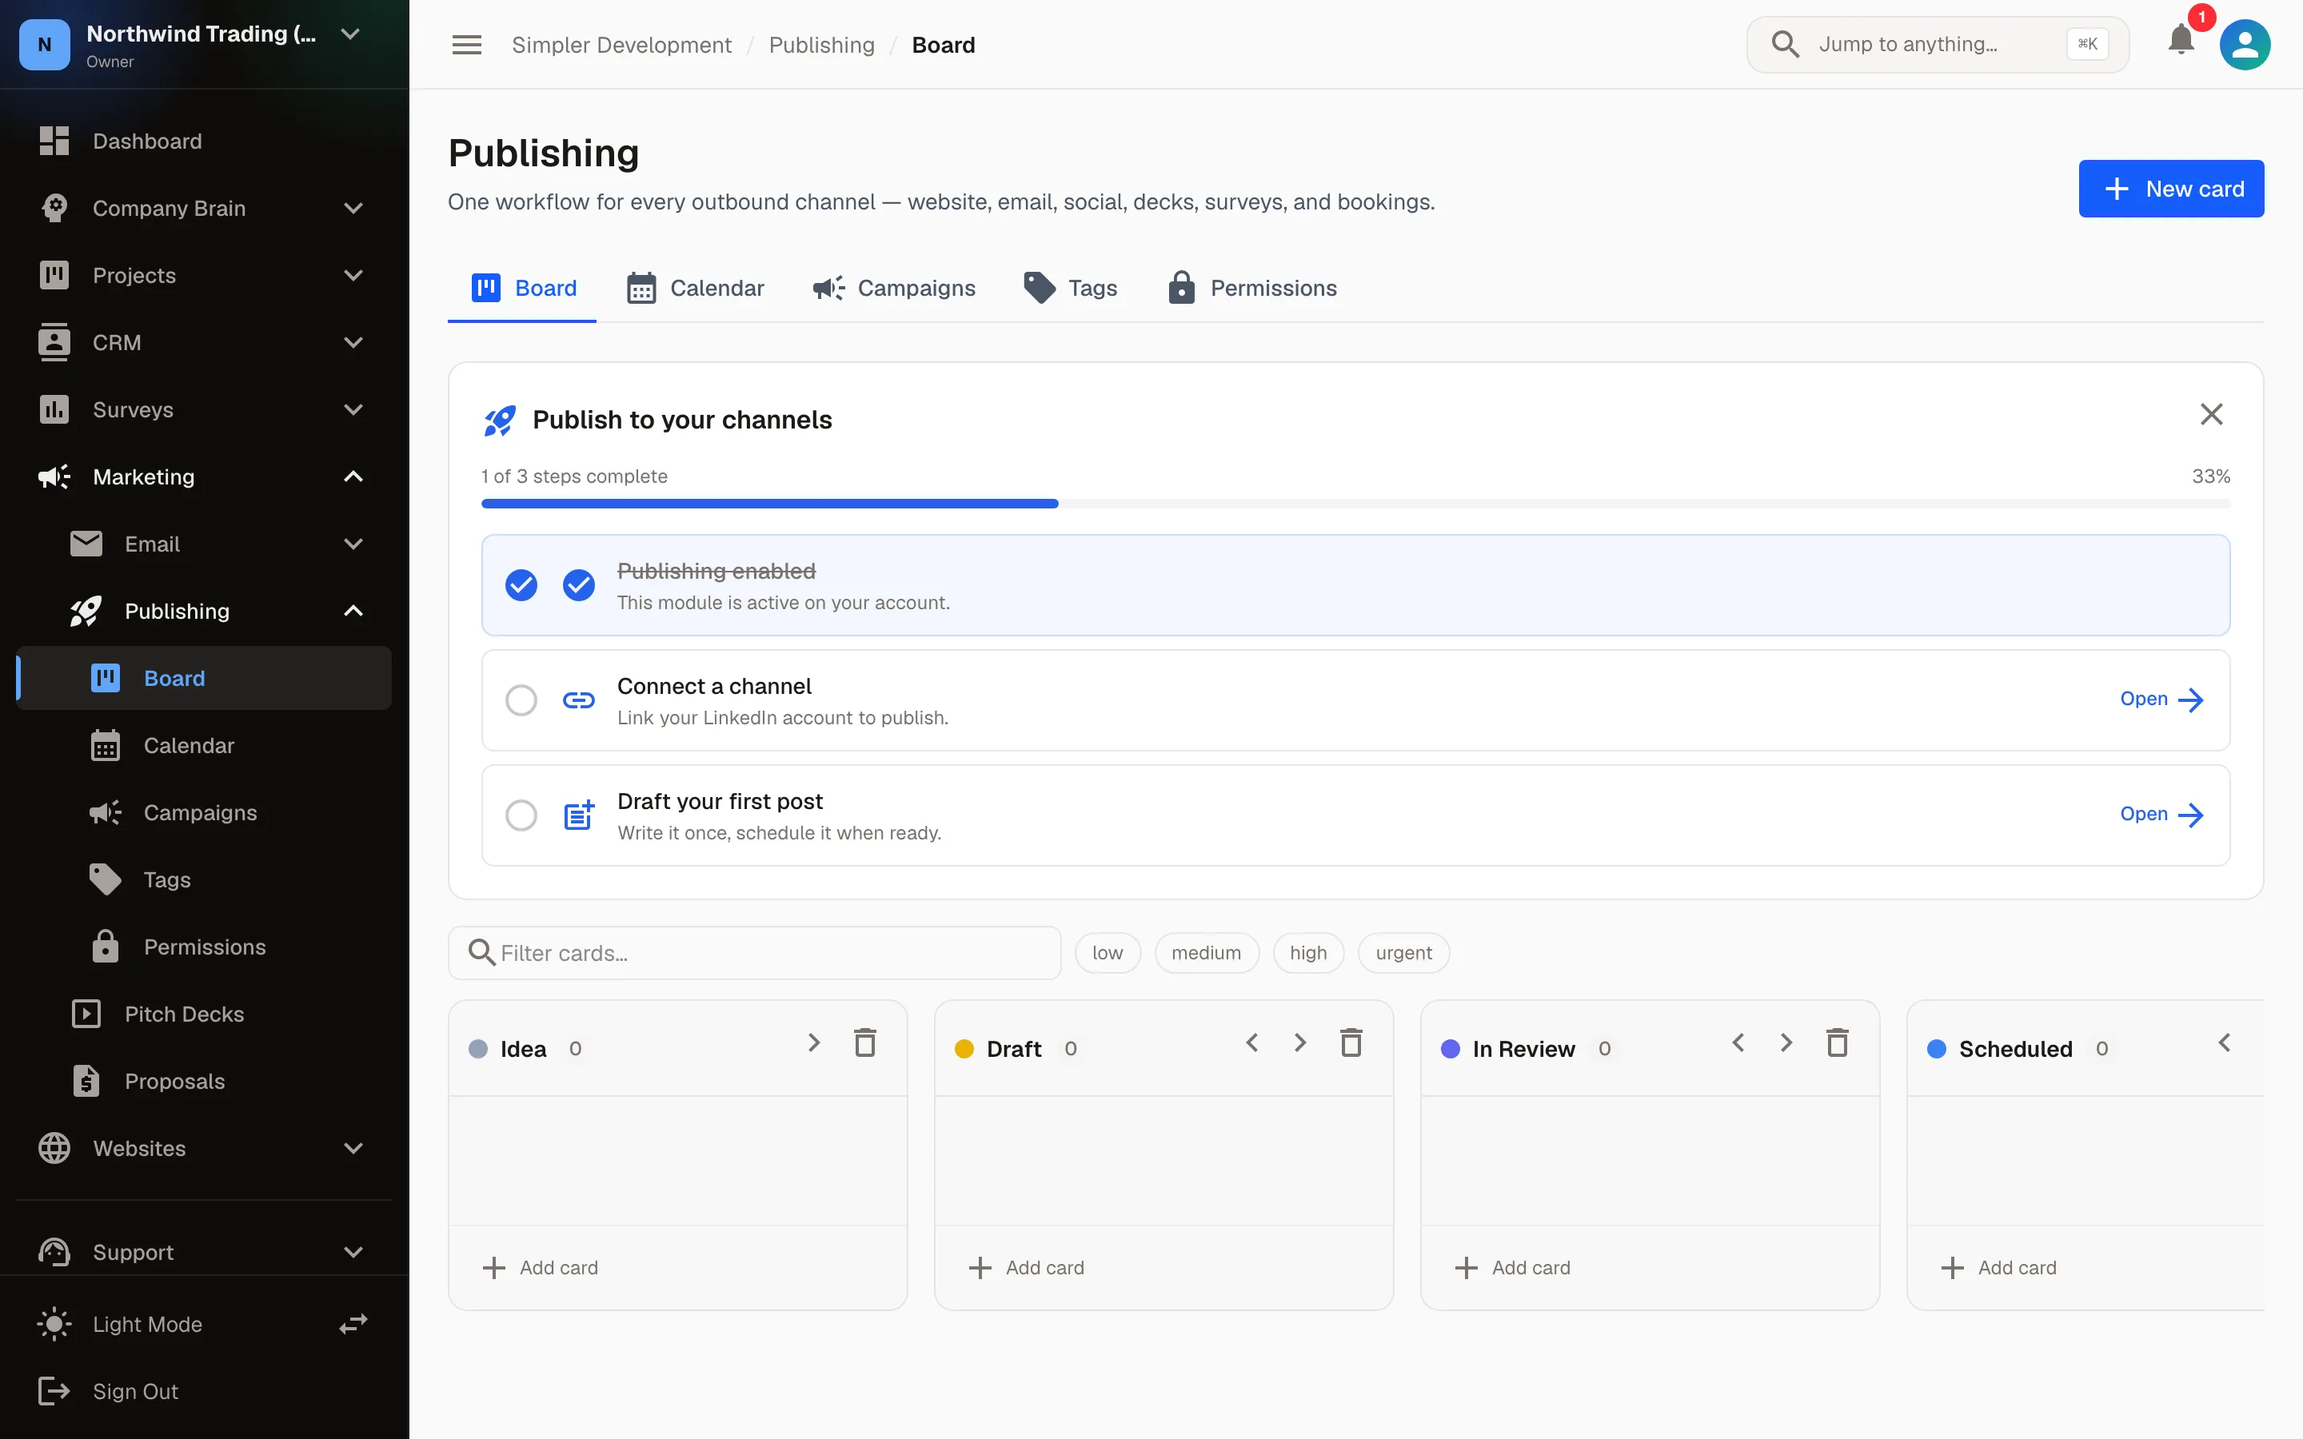2303x1439 pixels.
Task: Add card to Idea column
Action: click(x=541, y=1267)
